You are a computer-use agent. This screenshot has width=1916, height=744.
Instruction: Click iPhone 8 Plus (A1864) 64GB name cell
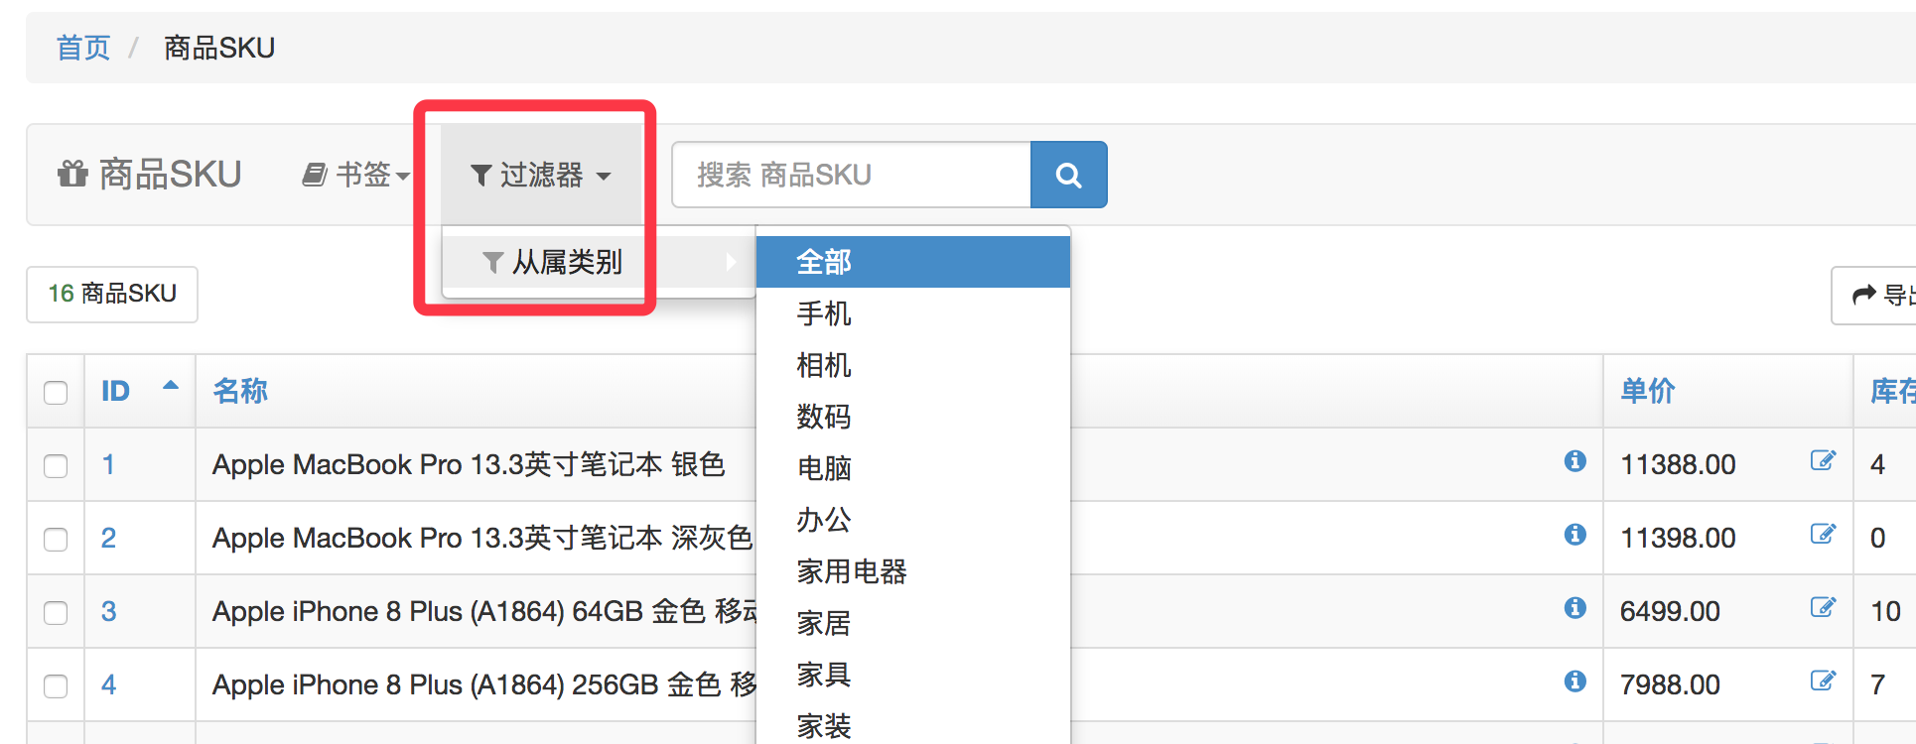pos(484,611)
